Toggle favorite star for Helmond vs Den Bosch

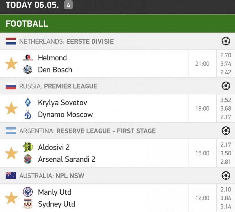11,64
